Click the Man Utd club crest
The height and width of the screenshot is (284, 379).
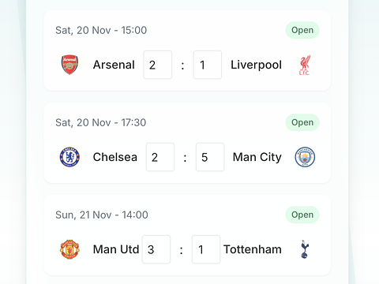69,249
